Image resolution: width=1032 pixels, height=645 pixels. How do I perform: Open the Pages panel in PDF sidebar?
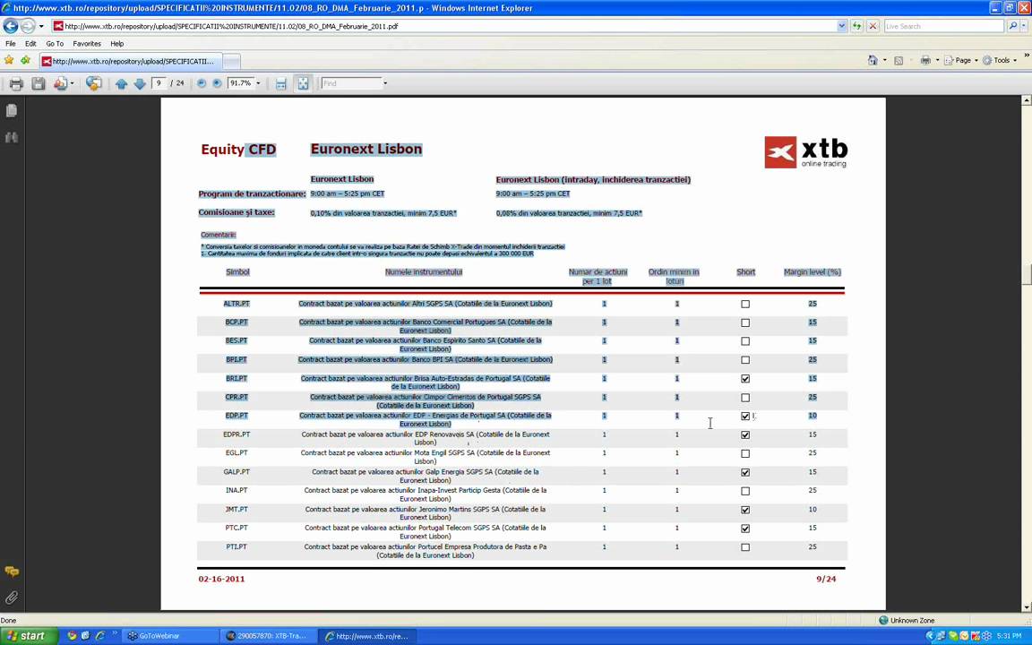click(11, 110)
